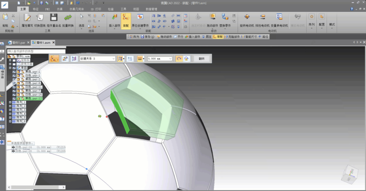Uncheck the 黑色.par:12 part checkbox

click(14, 98)
